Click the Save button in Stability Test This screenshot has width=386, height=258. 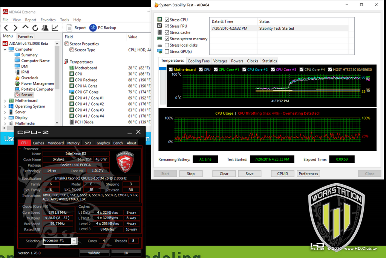250,174
